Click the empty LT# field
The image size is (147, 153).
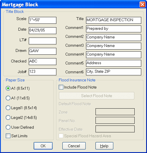pyautogui.click(x=43, y=41)
